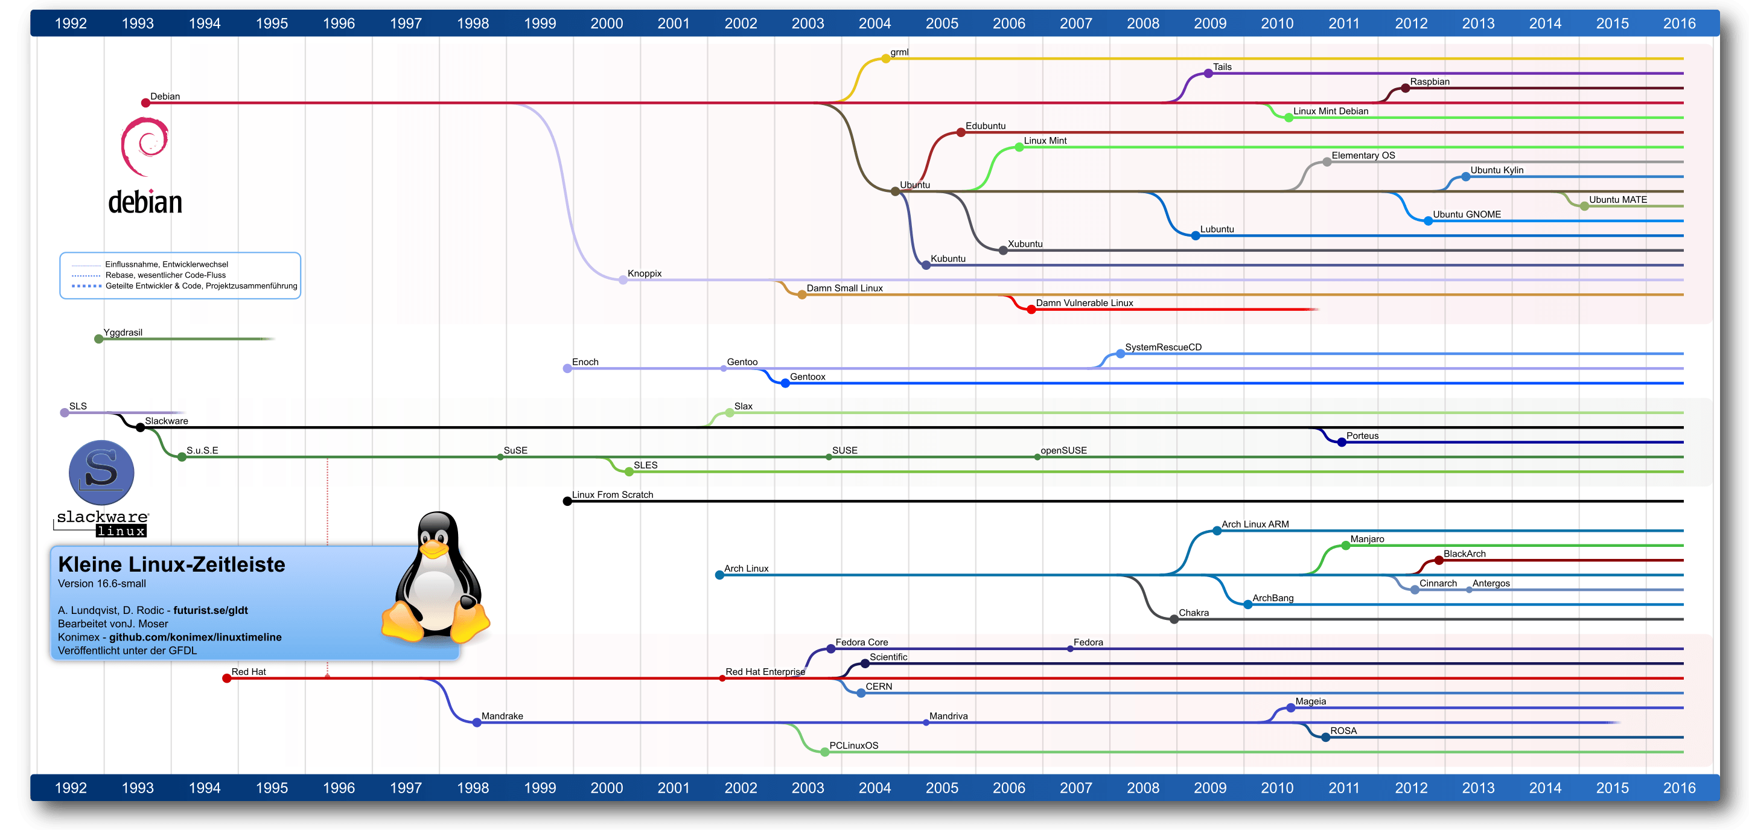
Task: Select the Manjaro node marker
Action: tap(1346, 546)
